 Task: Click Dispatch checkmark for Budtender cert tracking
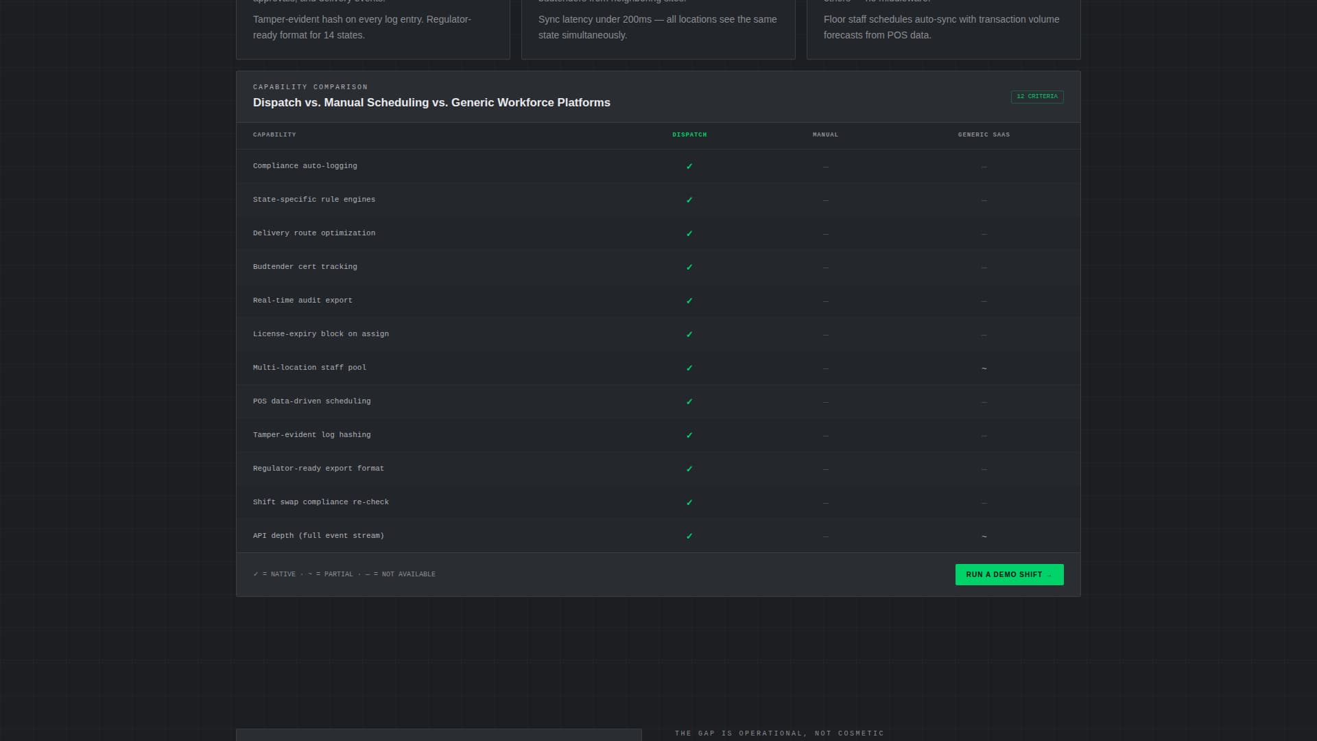coord(689,267)
